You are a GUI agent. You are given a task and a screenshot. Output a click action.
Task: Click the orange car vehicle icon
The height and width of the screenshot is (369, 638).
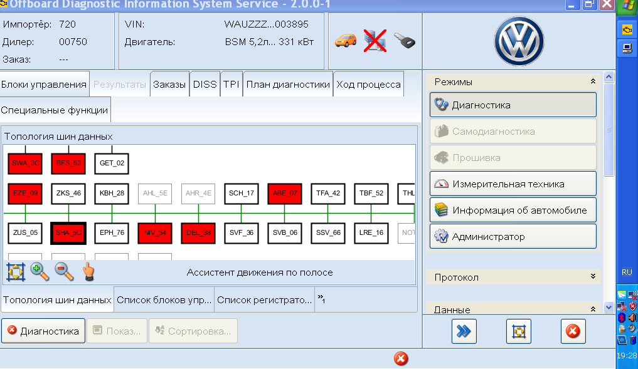coord(345,41)
